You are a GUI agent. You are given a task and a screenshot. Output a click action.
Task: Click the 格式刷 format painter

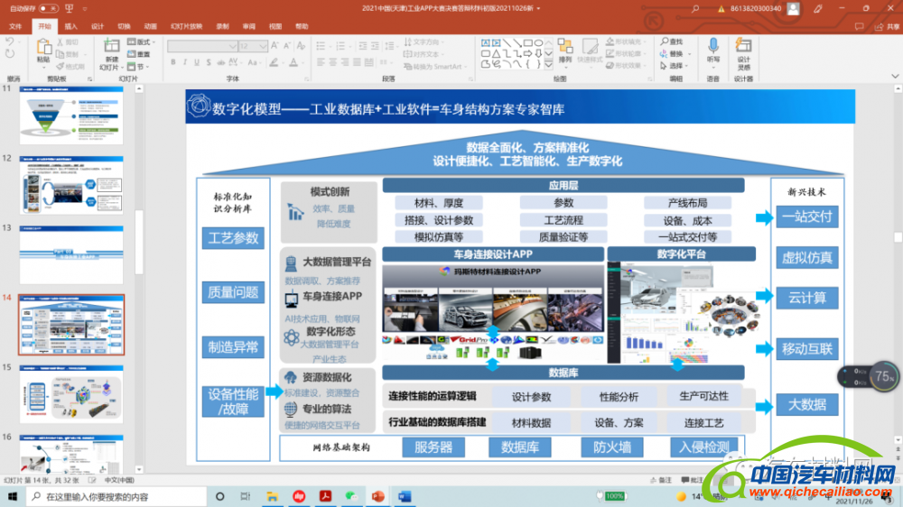(x=70, y=67)
